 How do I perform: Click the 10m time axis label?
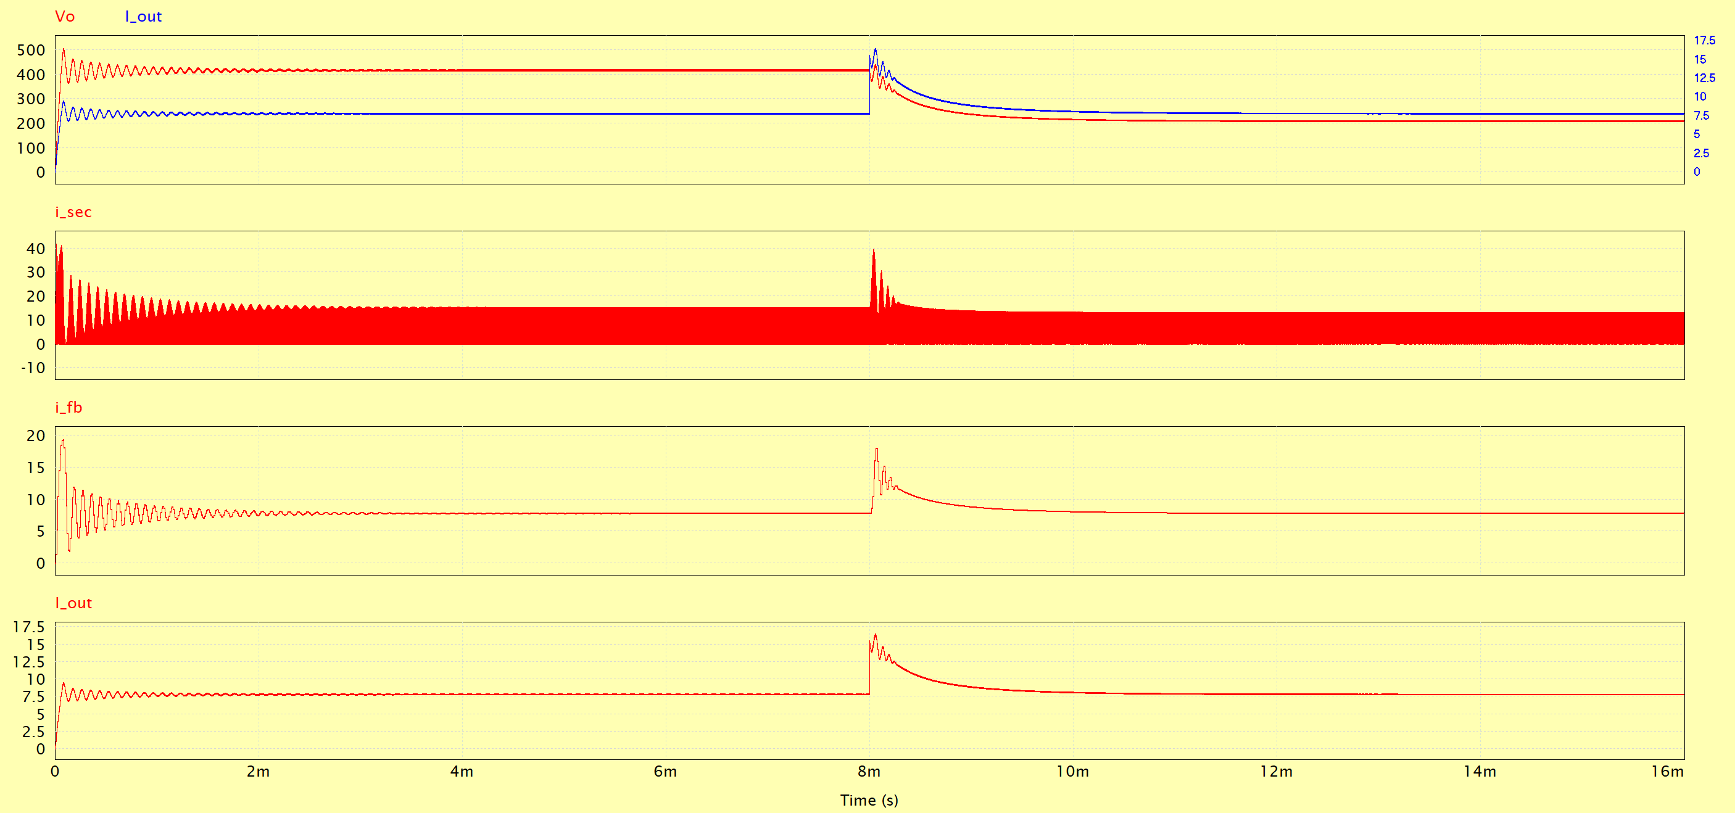pyautogui.click(x=1072, y=771)
